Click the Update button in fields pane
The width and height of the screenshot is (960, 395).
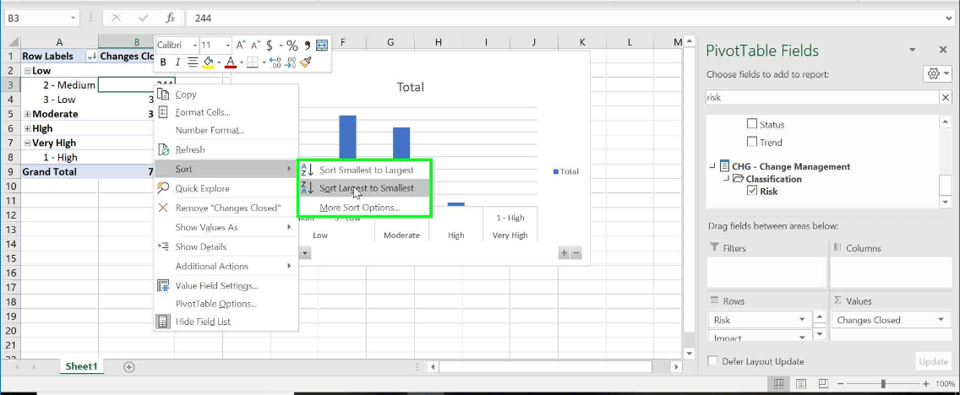[x=933, y=361]
